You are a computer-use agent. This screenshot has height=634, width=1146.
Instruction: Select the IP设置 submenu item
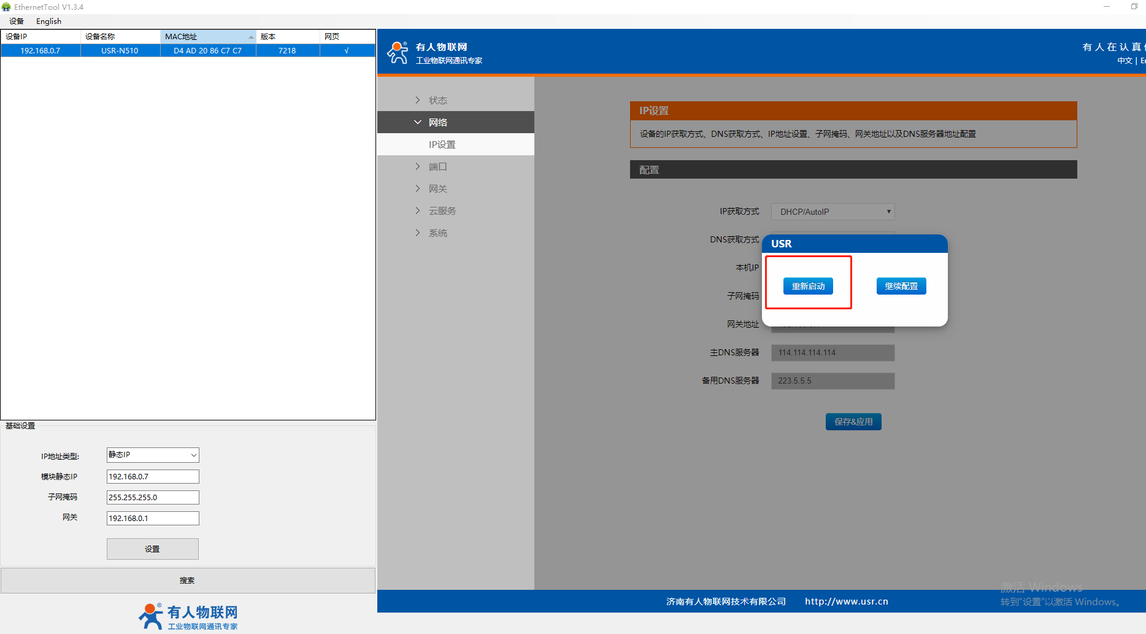pyautogui.click(x=442, y=144)
